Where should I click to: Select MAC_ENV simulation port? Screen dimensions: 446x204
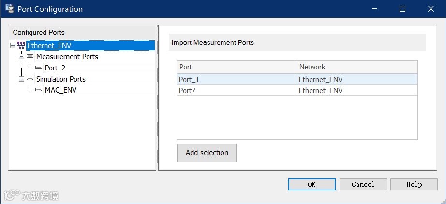coord(60,90)
